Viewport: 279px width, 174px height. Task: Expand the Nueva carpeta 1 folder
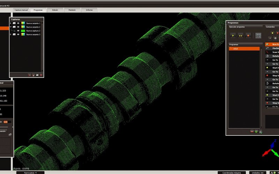coord(11,23)
